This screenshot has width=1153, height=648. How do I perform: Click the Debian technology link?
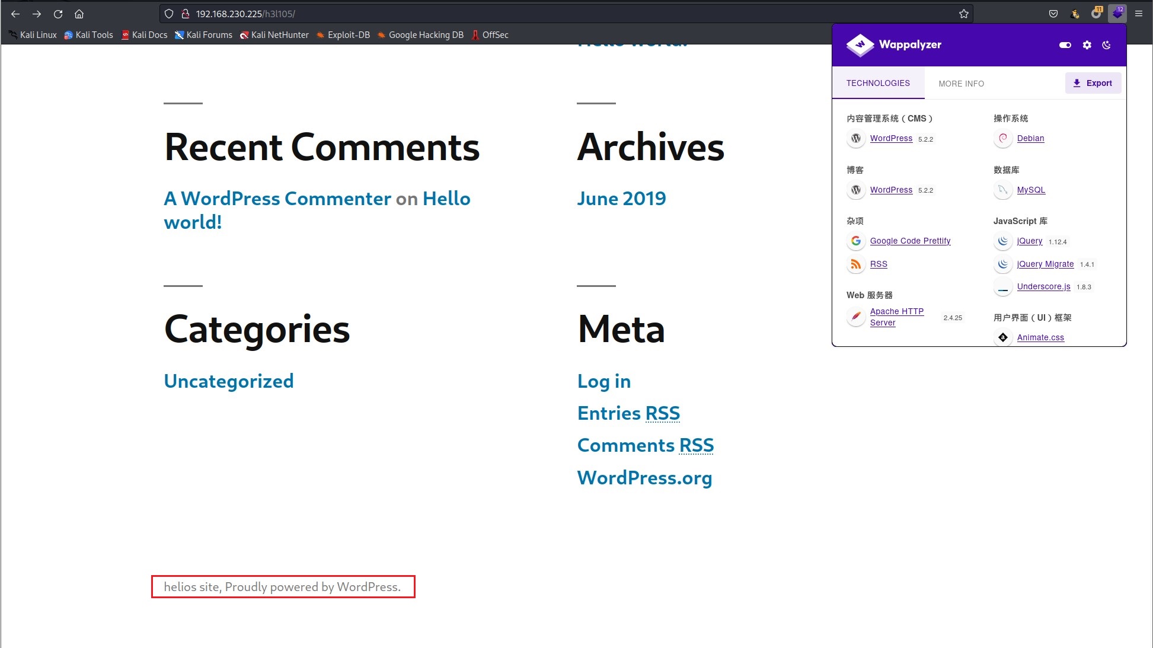pyautogui.click(x=1030, y=138)
